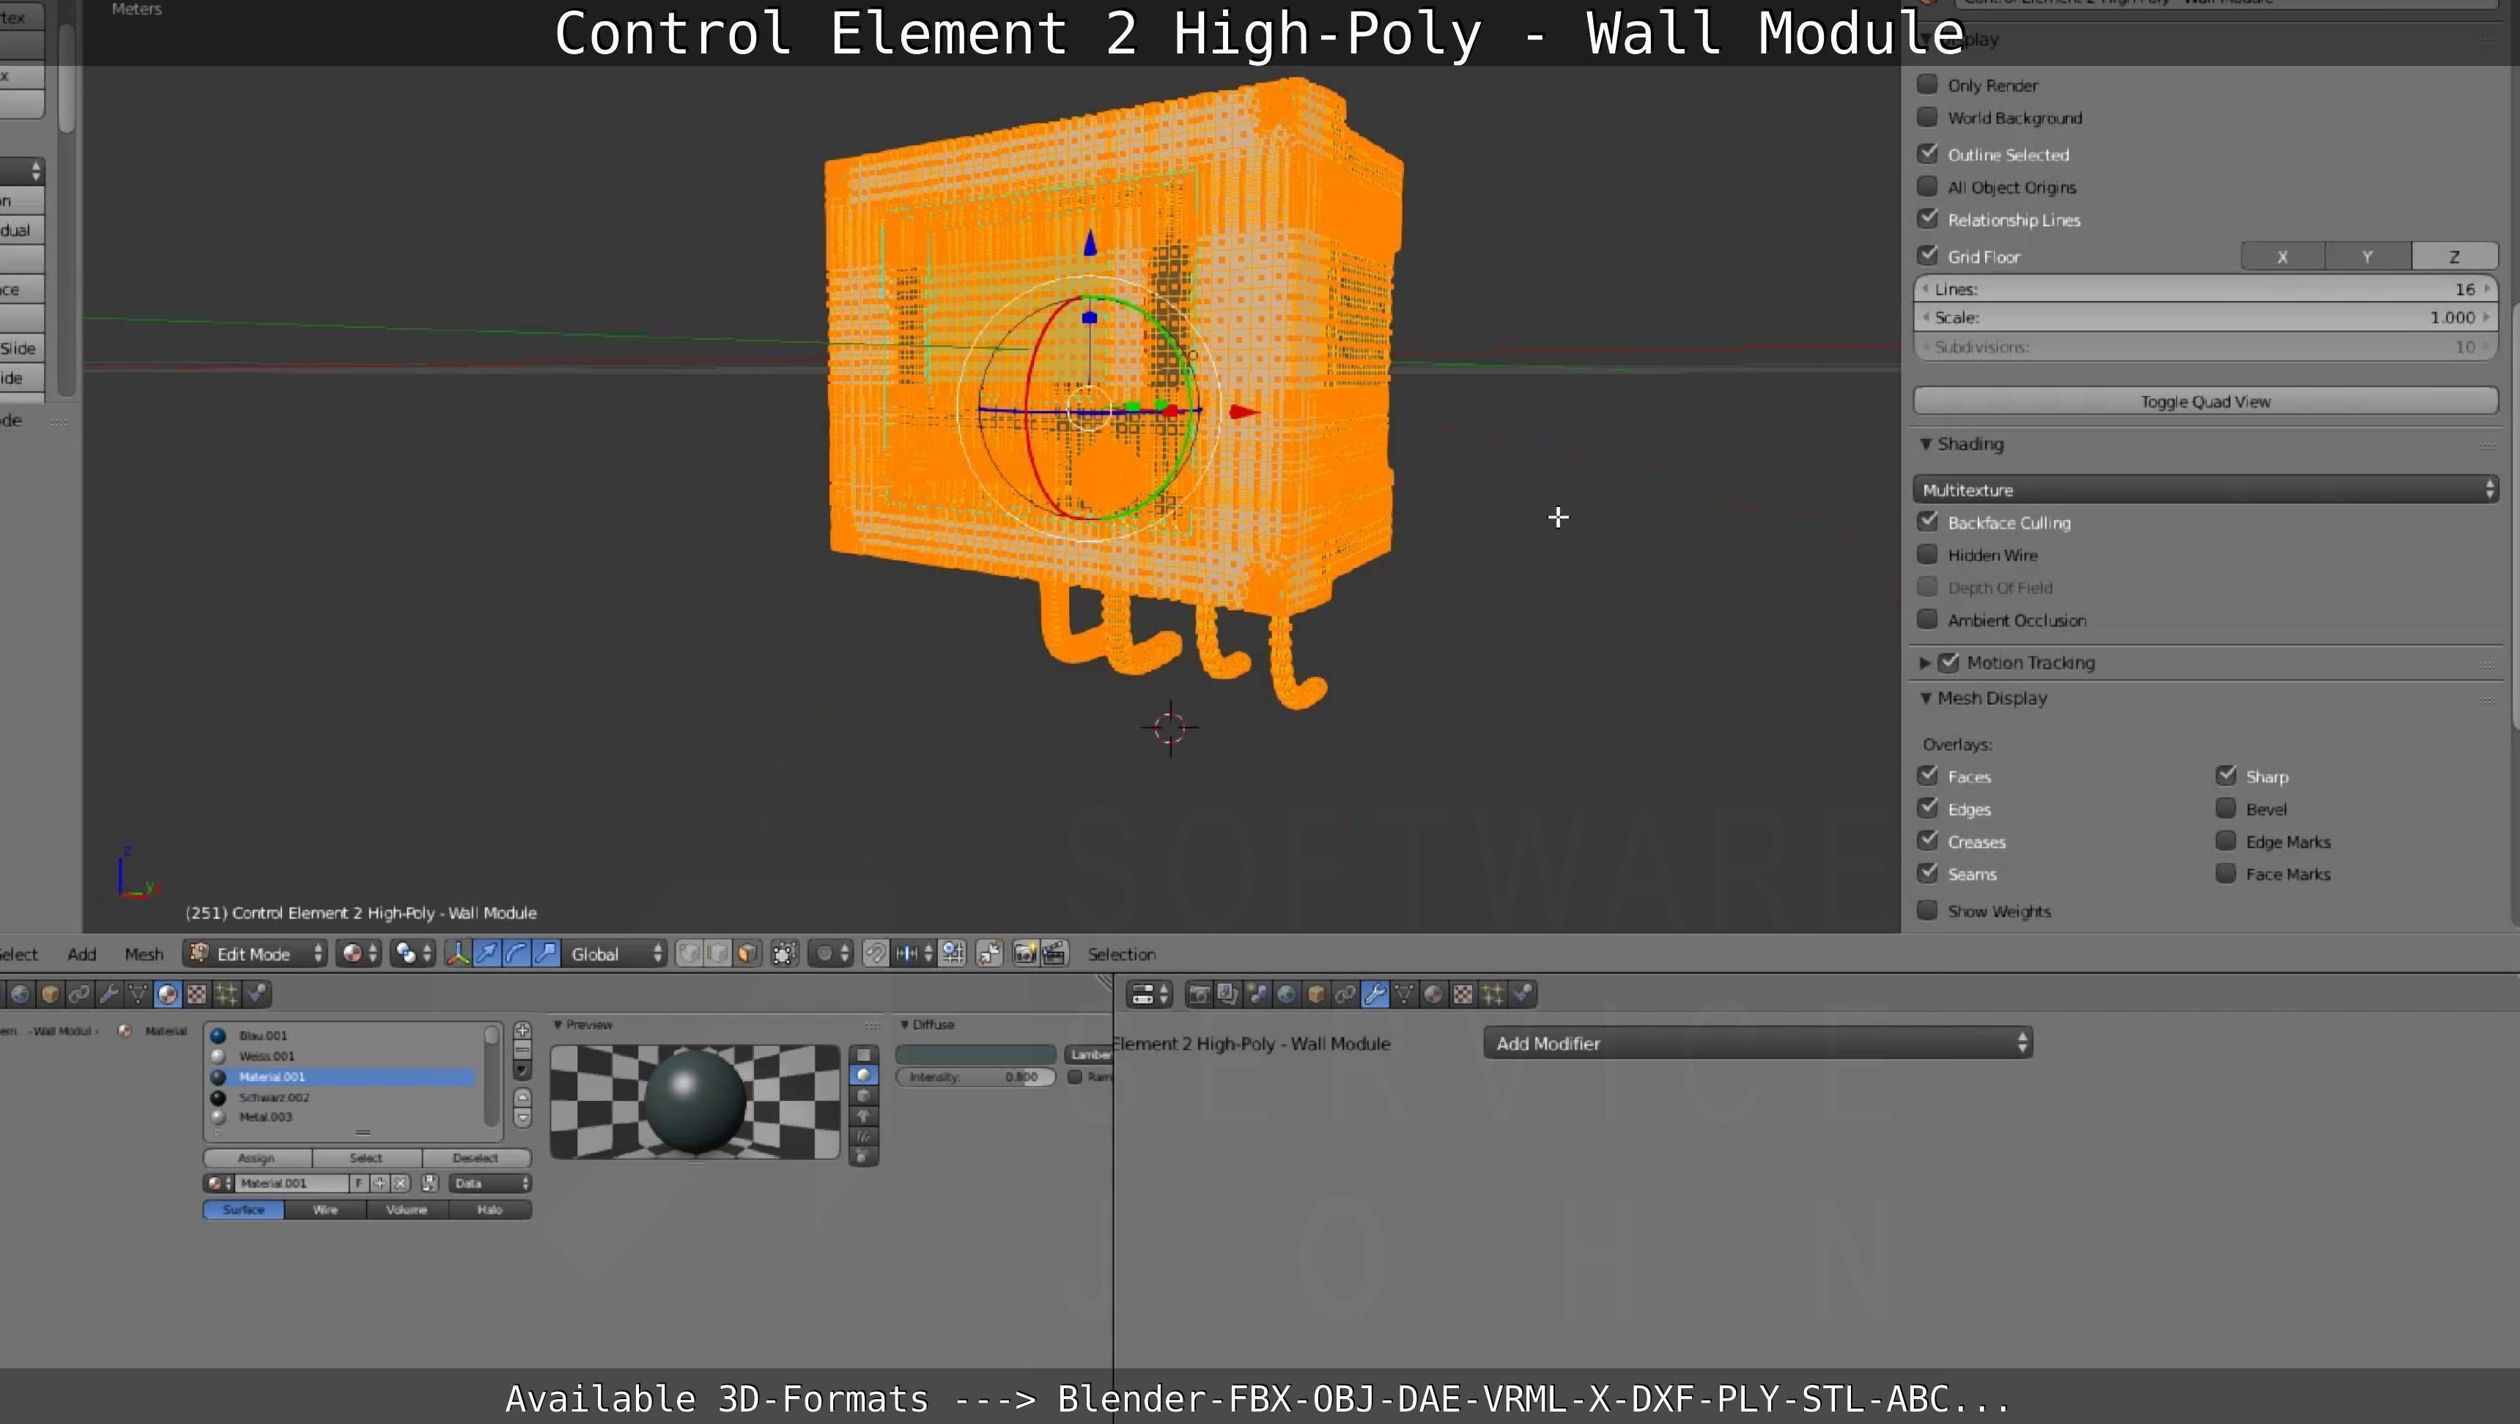Enable the translate manipulator arrow icon
Image resolution: width=2520 pixels, height=1424 pixels.
(487, 954)
